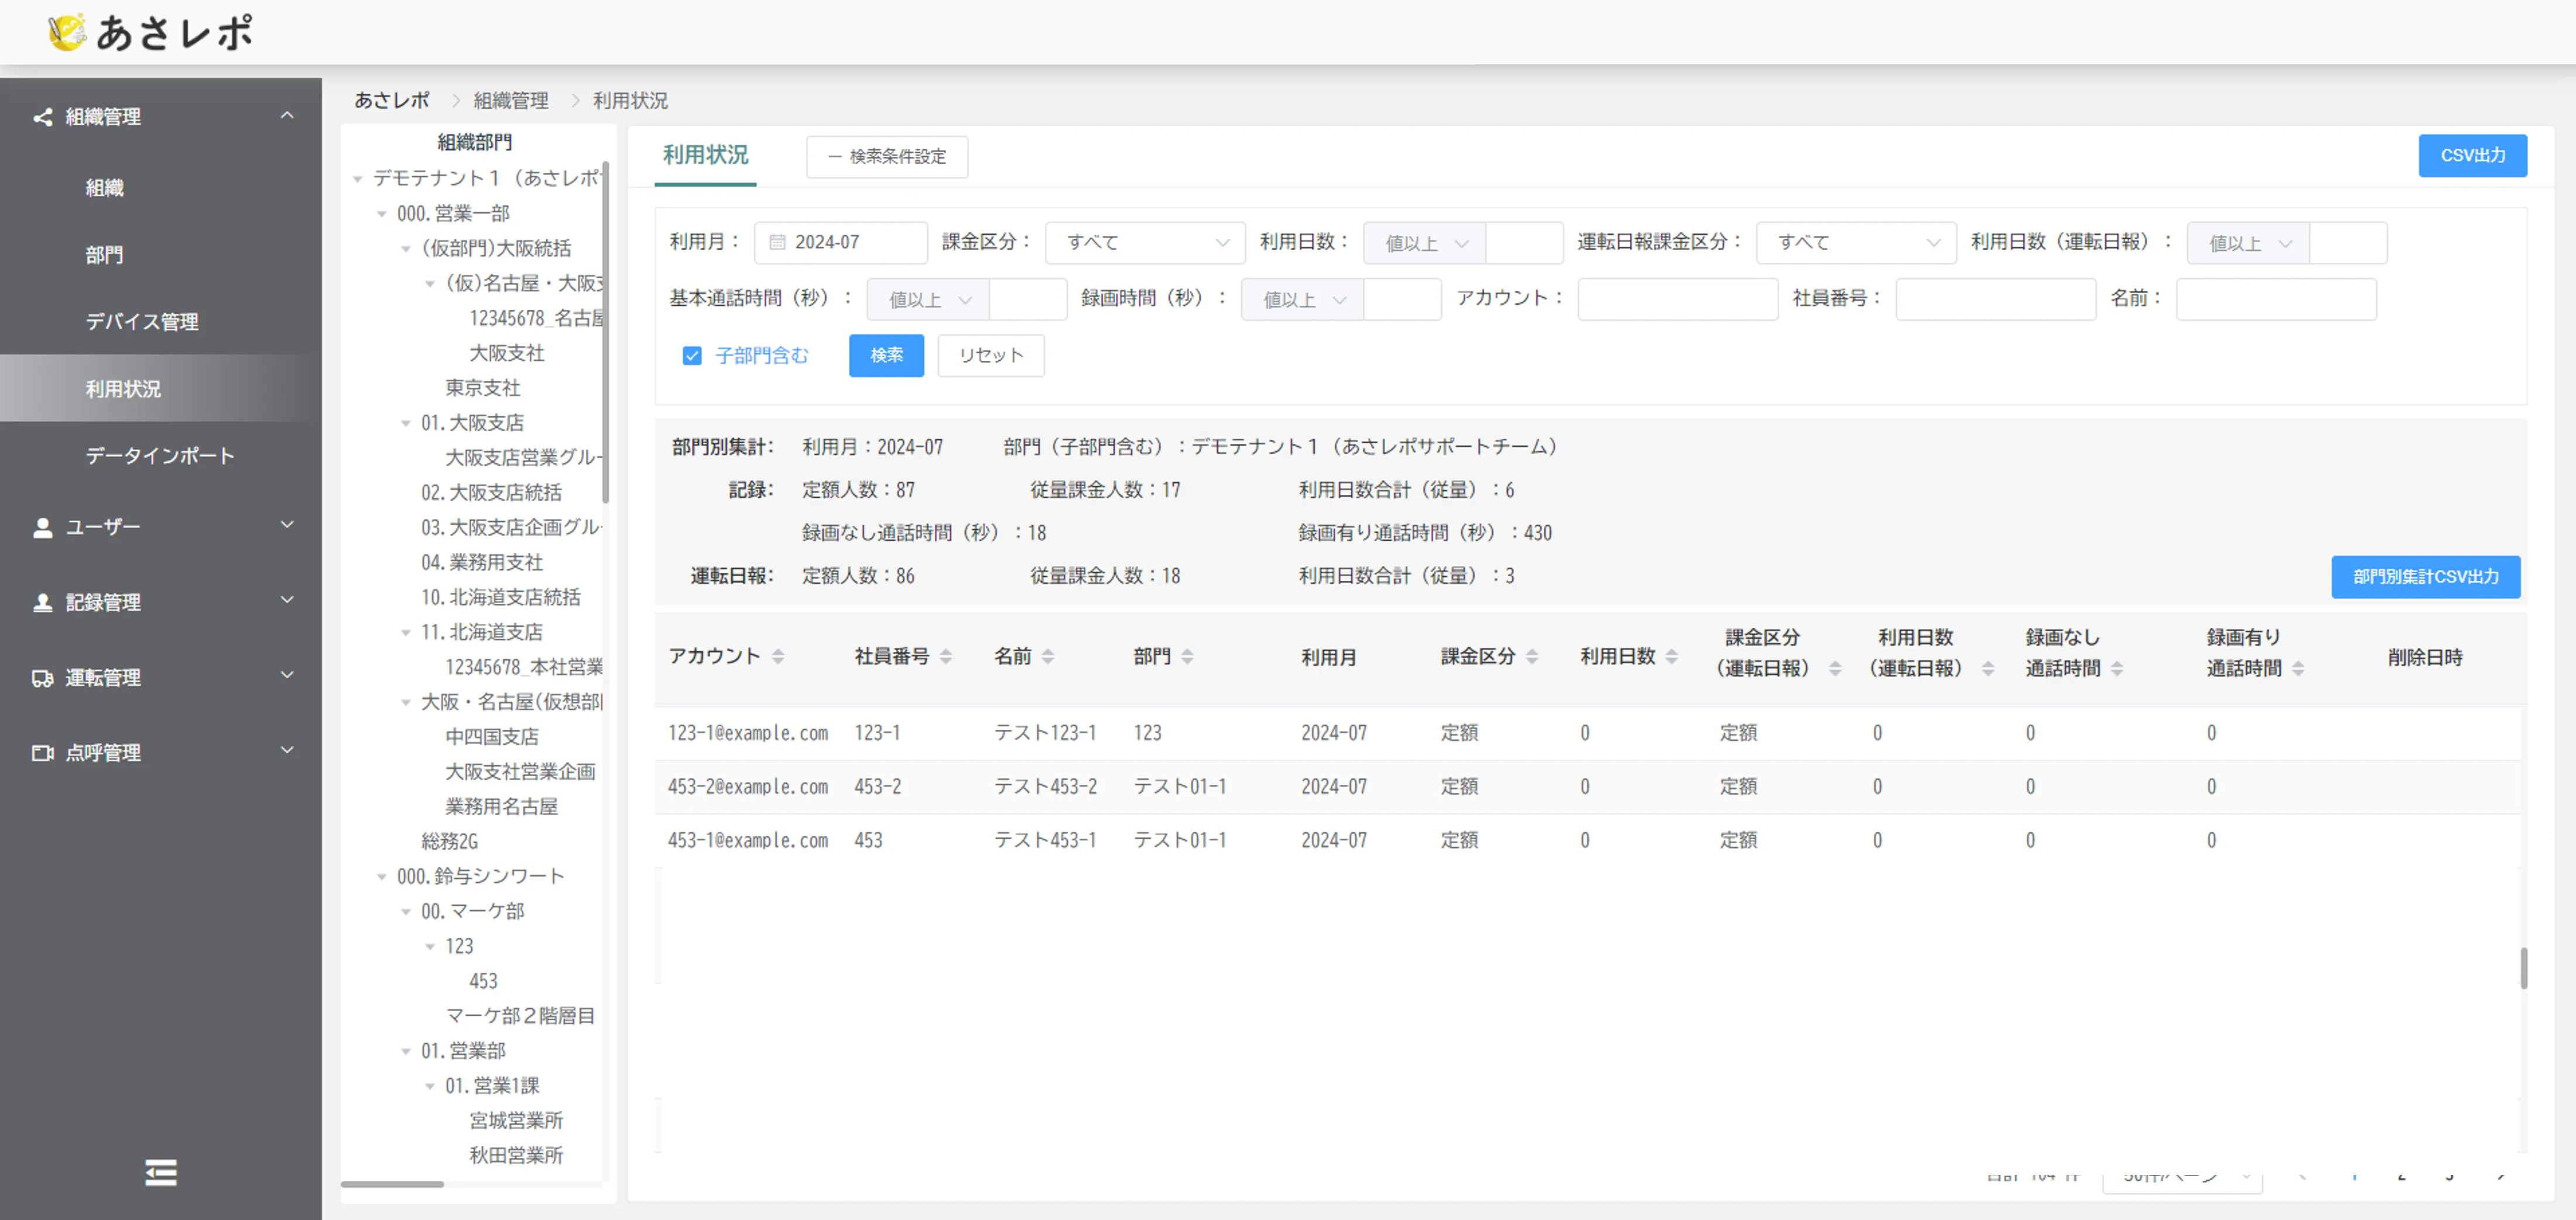Select 宮城営業所 in the department tree
Viewport: 2576px width, 1220px height.
[516, 1121]
